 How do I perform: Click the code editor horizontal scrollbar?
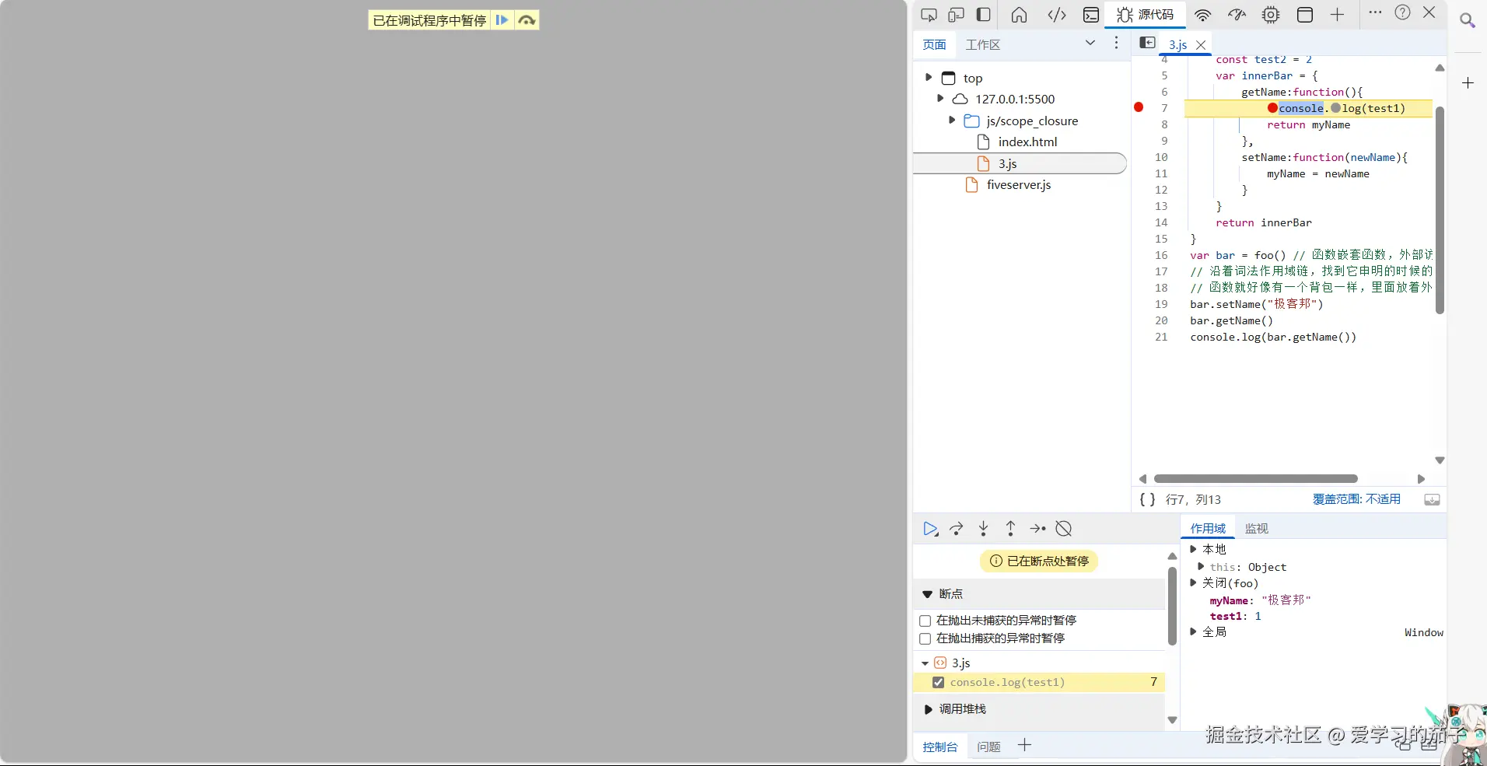pos(1255,479)
